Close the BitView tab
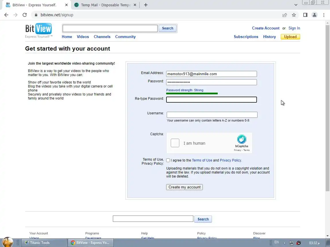 [66, 5]
